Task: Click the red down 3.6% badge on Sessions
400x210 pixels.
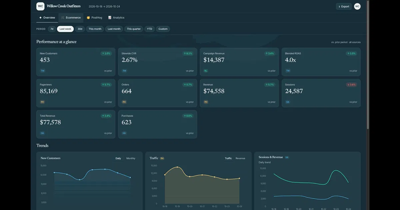Action: [351, 85]
